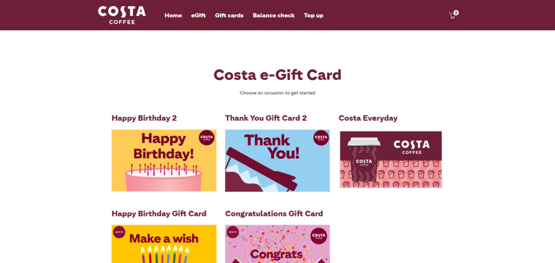Choose the Congrats confetti card image
The width and height of the screenshot is (555, 263).
[x=277, y=244]
